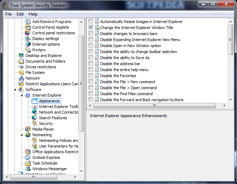The height and width of the screenshot is (184, 237).
Task: Click tree panel scroll-left arrow
Action: 7,177
